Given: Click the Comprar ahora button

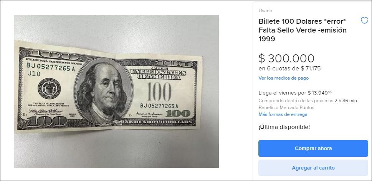Looking at the screenshot, I should (313, 148).
